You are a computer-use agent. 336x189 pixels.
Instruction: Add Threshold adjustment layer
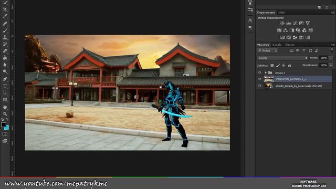[x=295, y=37]
